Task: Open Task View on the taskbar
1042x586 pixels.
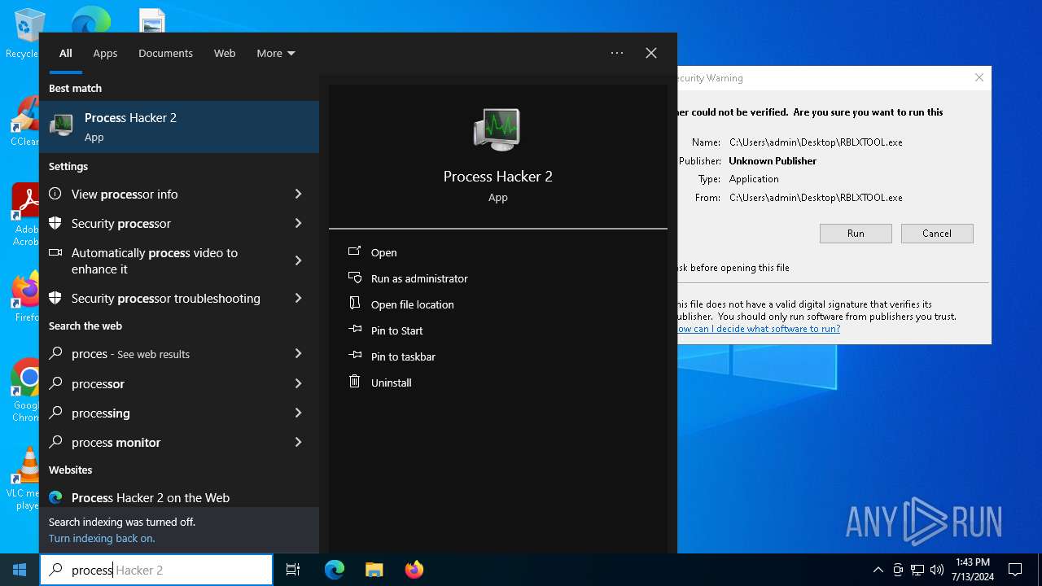Action: 293,570
